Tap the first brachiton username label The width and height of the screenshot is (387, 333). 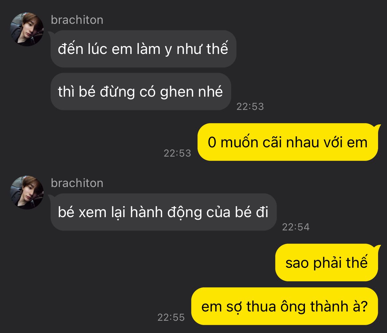[x=77, y=20]
